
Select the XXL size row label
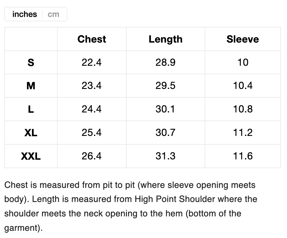(x=31, y=156)
